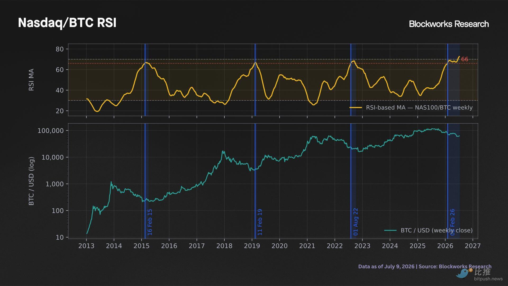Click the "2014" year label

click(114, 246)
